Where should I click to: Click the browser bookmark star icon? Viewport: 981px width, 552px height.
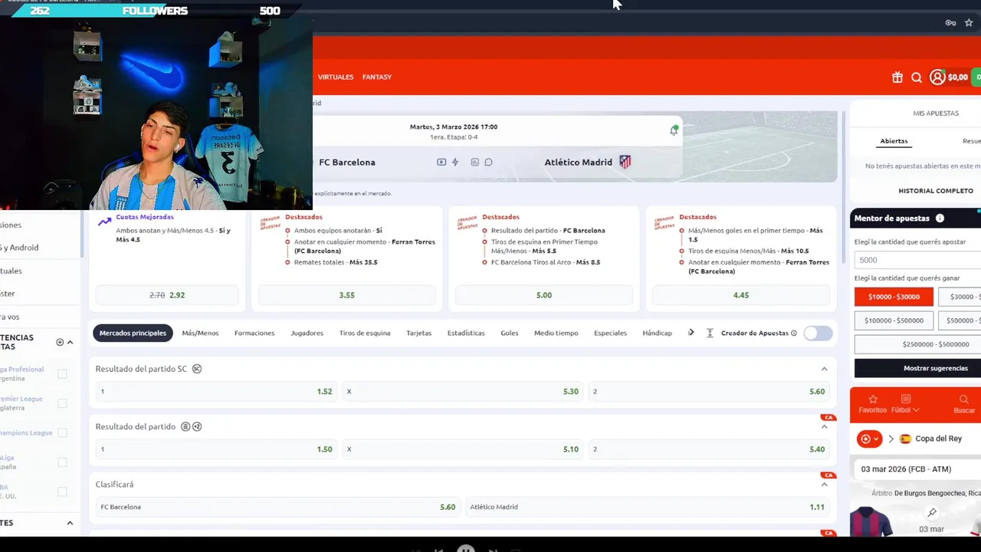969,23
